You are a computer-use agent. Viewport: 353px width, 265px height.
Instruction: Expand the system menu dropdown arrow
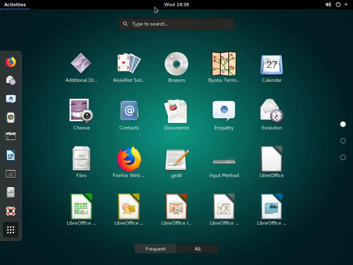[346, 4]
